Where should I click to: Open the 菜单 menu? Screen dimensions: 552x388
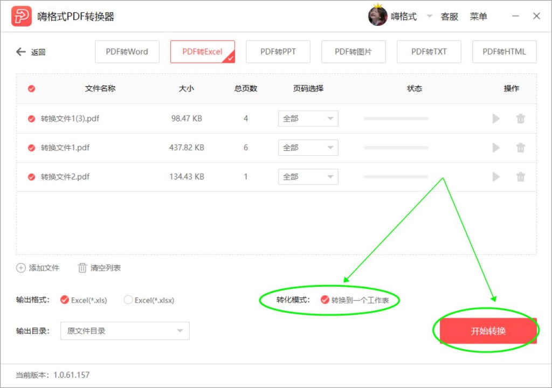coord(479,17)
